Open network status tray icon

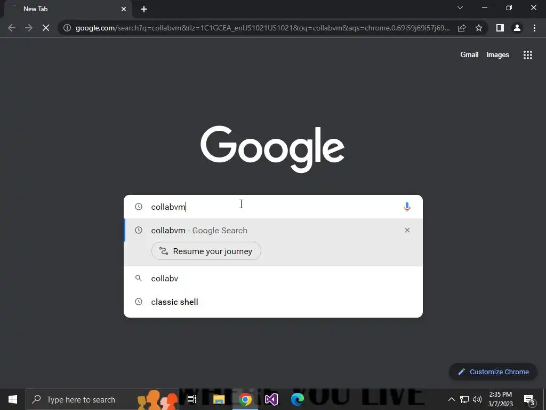point(464,399)
